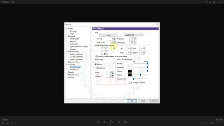Screen dimensions: 224x126
Task: Click the pin icon in the KMPlayer title bar
Action: click(206, 2)
